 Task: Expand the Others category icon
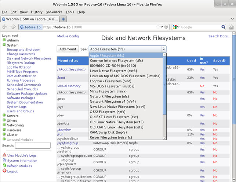pyautogui.click(x=4, y=120)
